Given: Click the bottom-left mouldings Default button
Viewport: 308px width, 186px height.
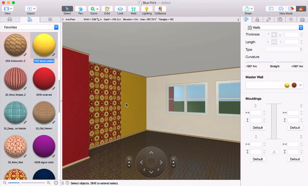Looking at the screenshot, I should pyautogui.click(x=258, y=159).
